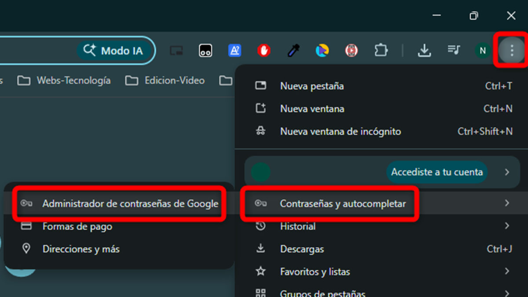Open the three-dot Chrome menu
The height and width of the screenshot is (297, 528).
511,50
